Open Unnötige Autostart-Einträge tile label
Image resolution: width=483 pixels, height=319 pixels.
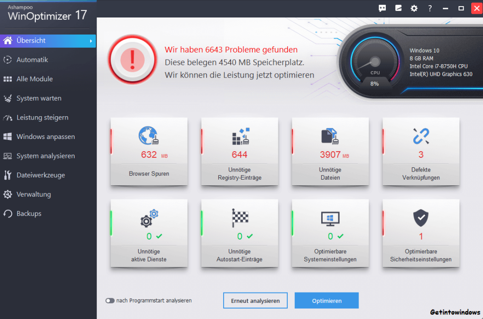pos(240,256)
